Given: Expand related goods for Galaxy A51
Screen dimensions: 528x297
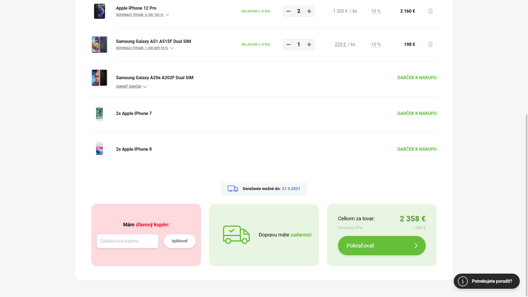Looking at the screenshot, I should (145, 48).
